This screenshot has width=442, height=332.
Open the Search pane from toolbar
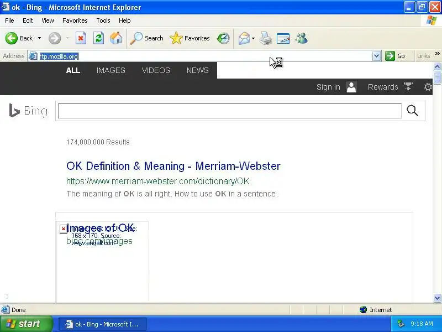coord(146,38)
